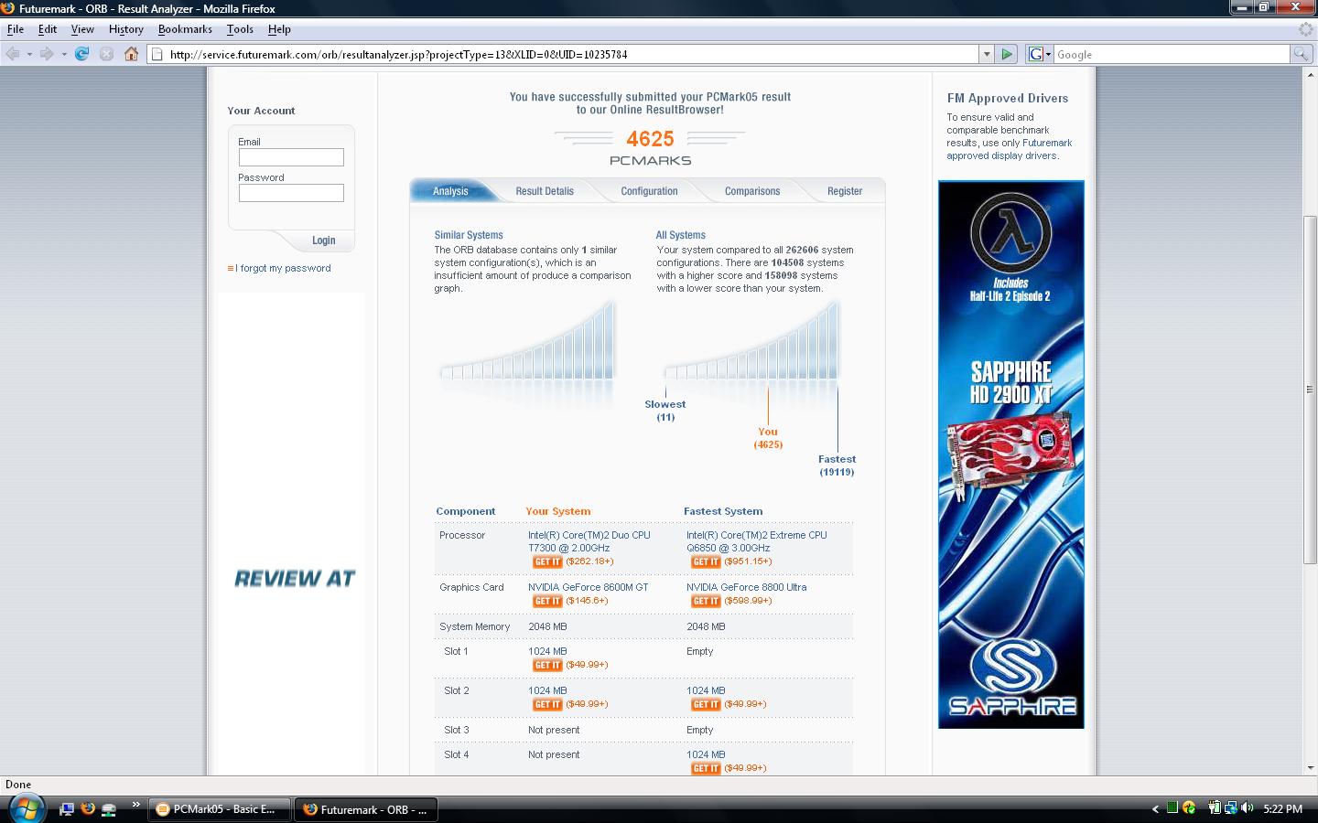The height and width of the screenshot is (823, 1318).
Task: Click GET IT for Fastest System Slot 4
Action: click(706, 768)
